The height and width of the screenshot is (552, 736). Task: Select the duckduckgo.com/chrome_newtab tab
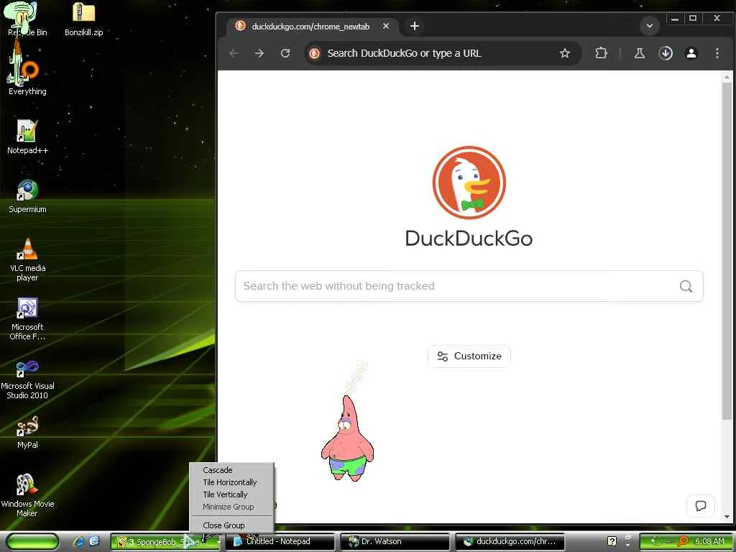(x=312, y=27)
